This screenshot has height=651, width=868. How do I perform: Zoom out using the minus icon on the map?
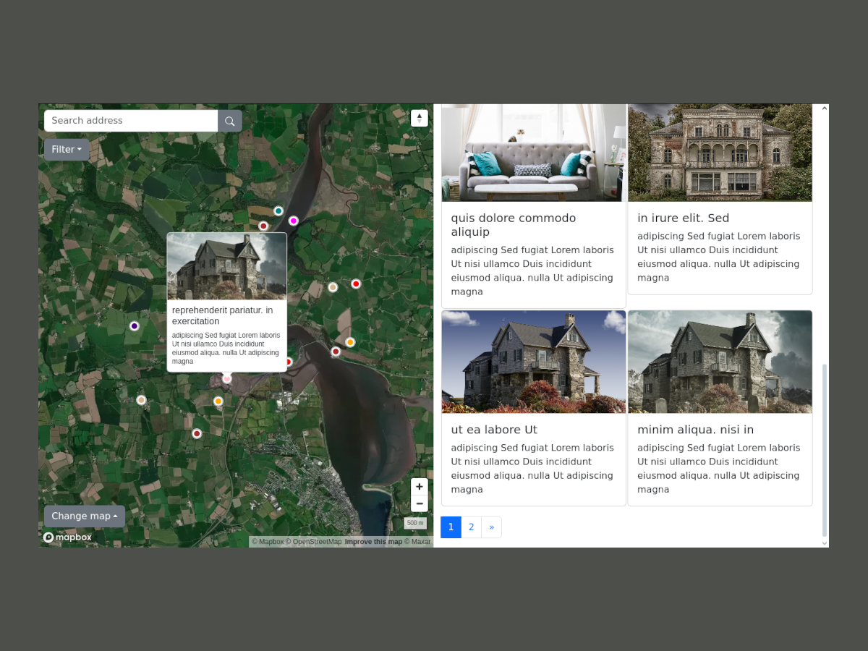tap(420, 503)
